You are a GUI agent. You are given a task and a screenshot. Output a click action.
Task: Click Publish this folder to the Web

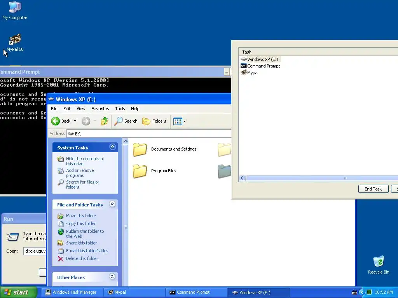click(85, 234)
